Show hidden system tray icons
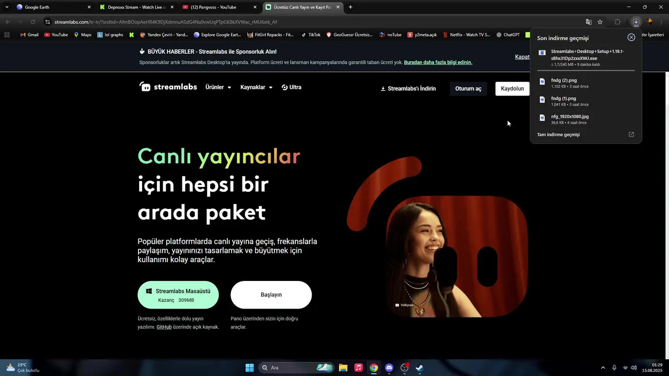Viewport: 669px width, 376px height. (603, 368)
